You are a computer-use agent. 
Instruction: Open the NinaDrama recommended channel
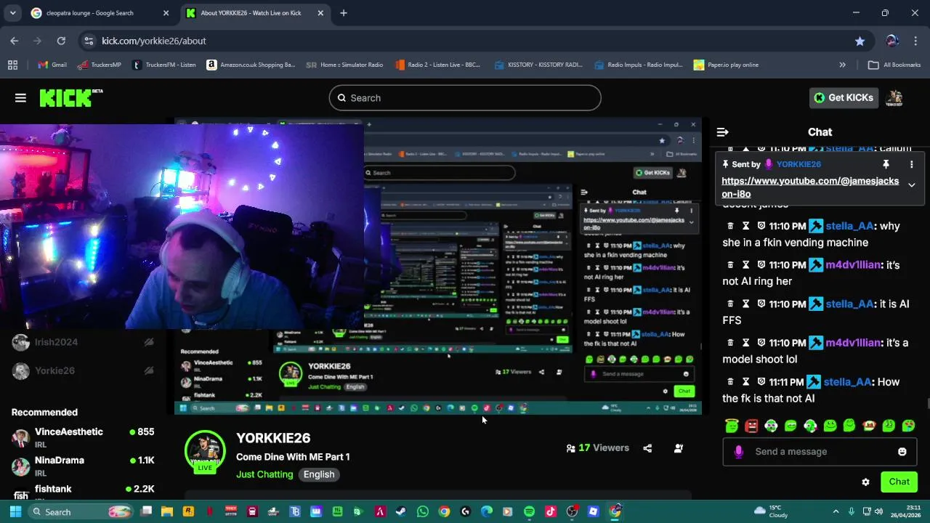(x=83, y=466)
